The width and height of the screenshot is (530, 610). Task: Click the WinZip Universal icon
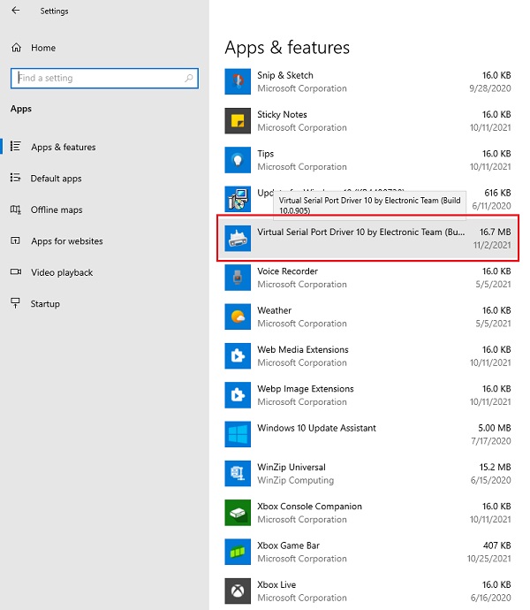pyautogui.click(x=238, y=474)
